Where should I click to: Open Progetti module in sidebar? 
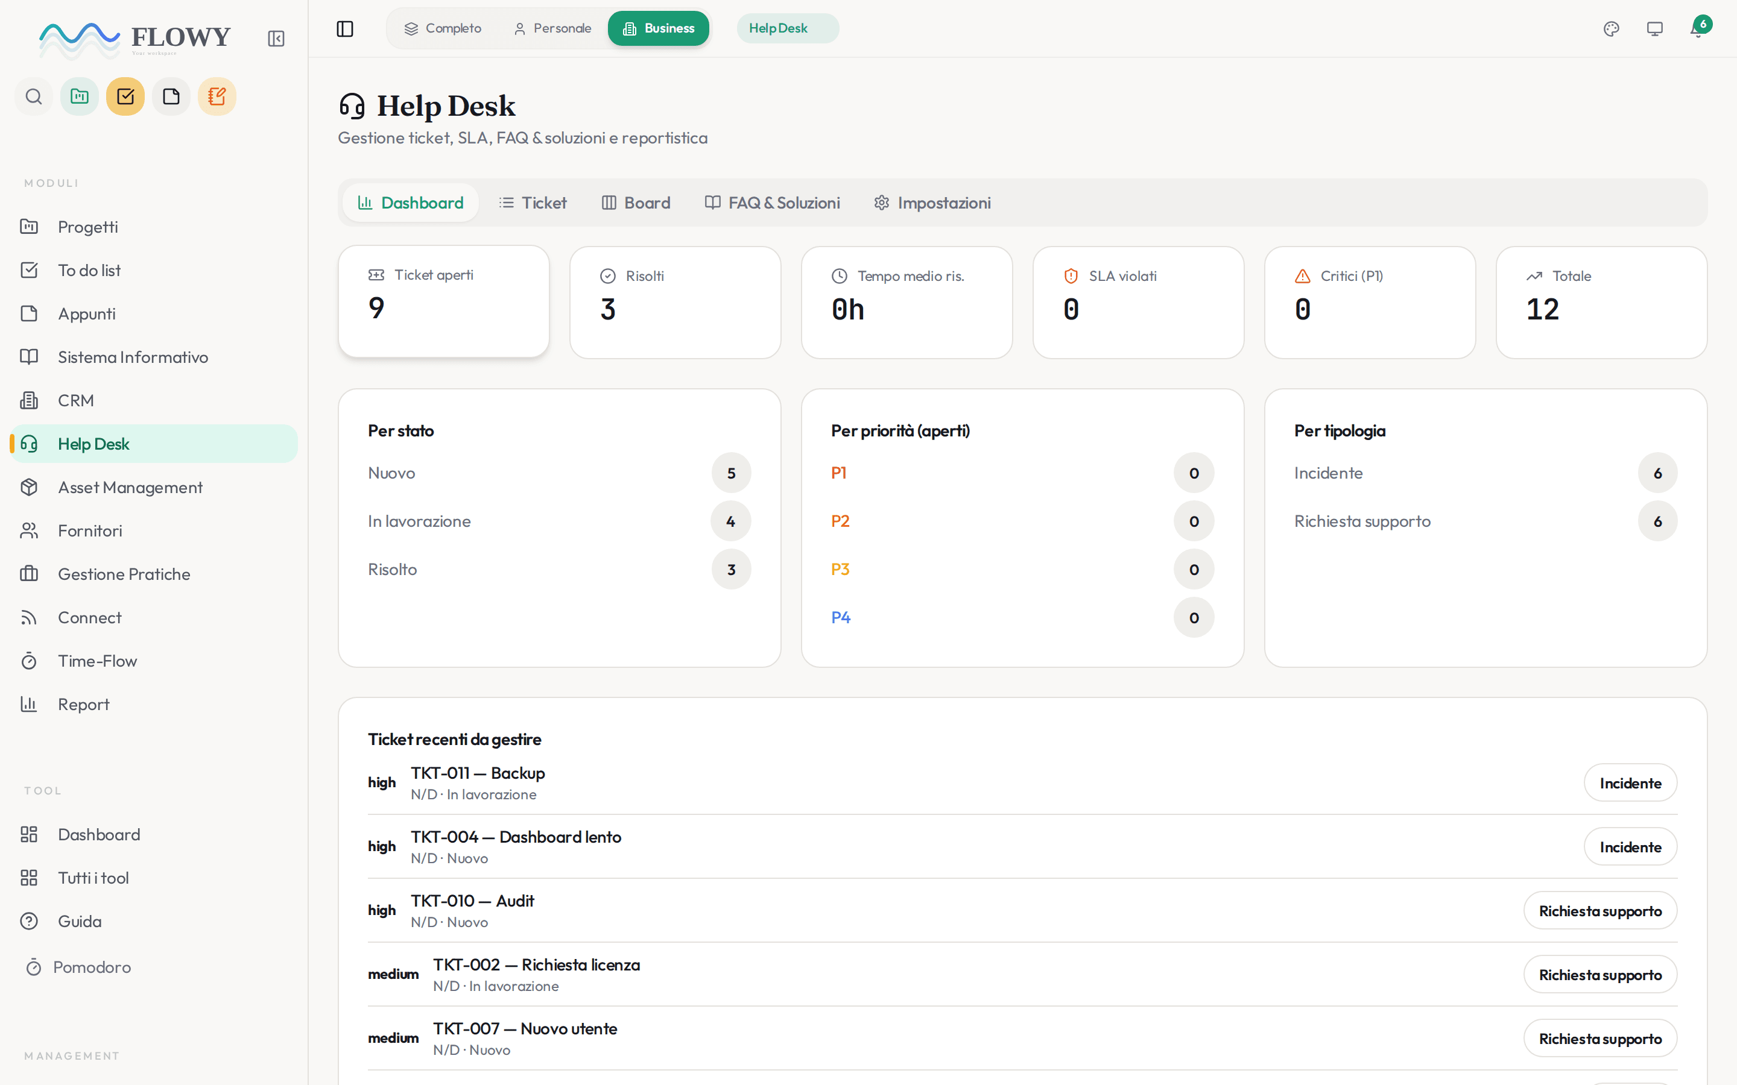(154, 227)
